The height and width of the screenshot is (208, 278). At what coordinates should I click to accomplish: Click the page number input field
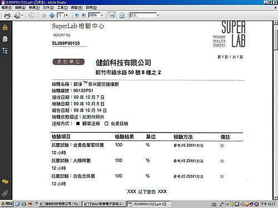(x=60, y=16)
